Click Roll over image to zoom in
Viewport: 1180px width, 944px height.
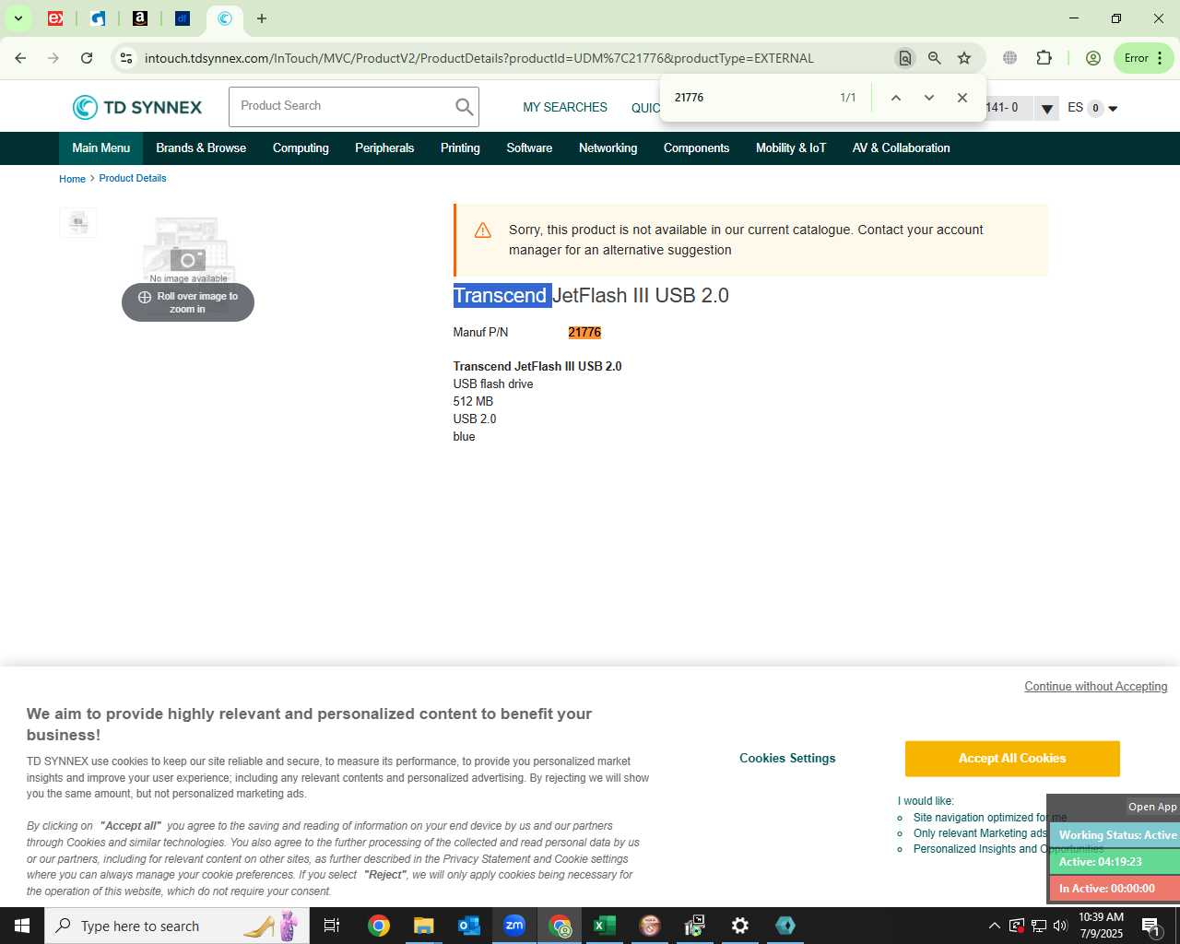click(188, 302)
